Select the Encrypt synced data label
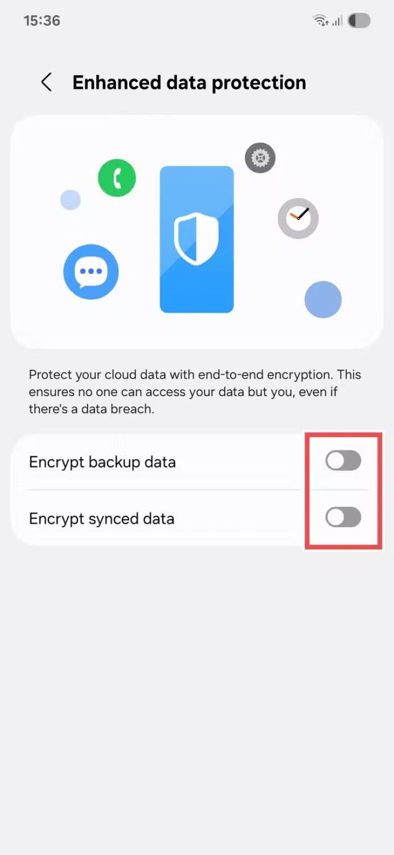Screen dimensions: 394x855 tap(101, 519)
